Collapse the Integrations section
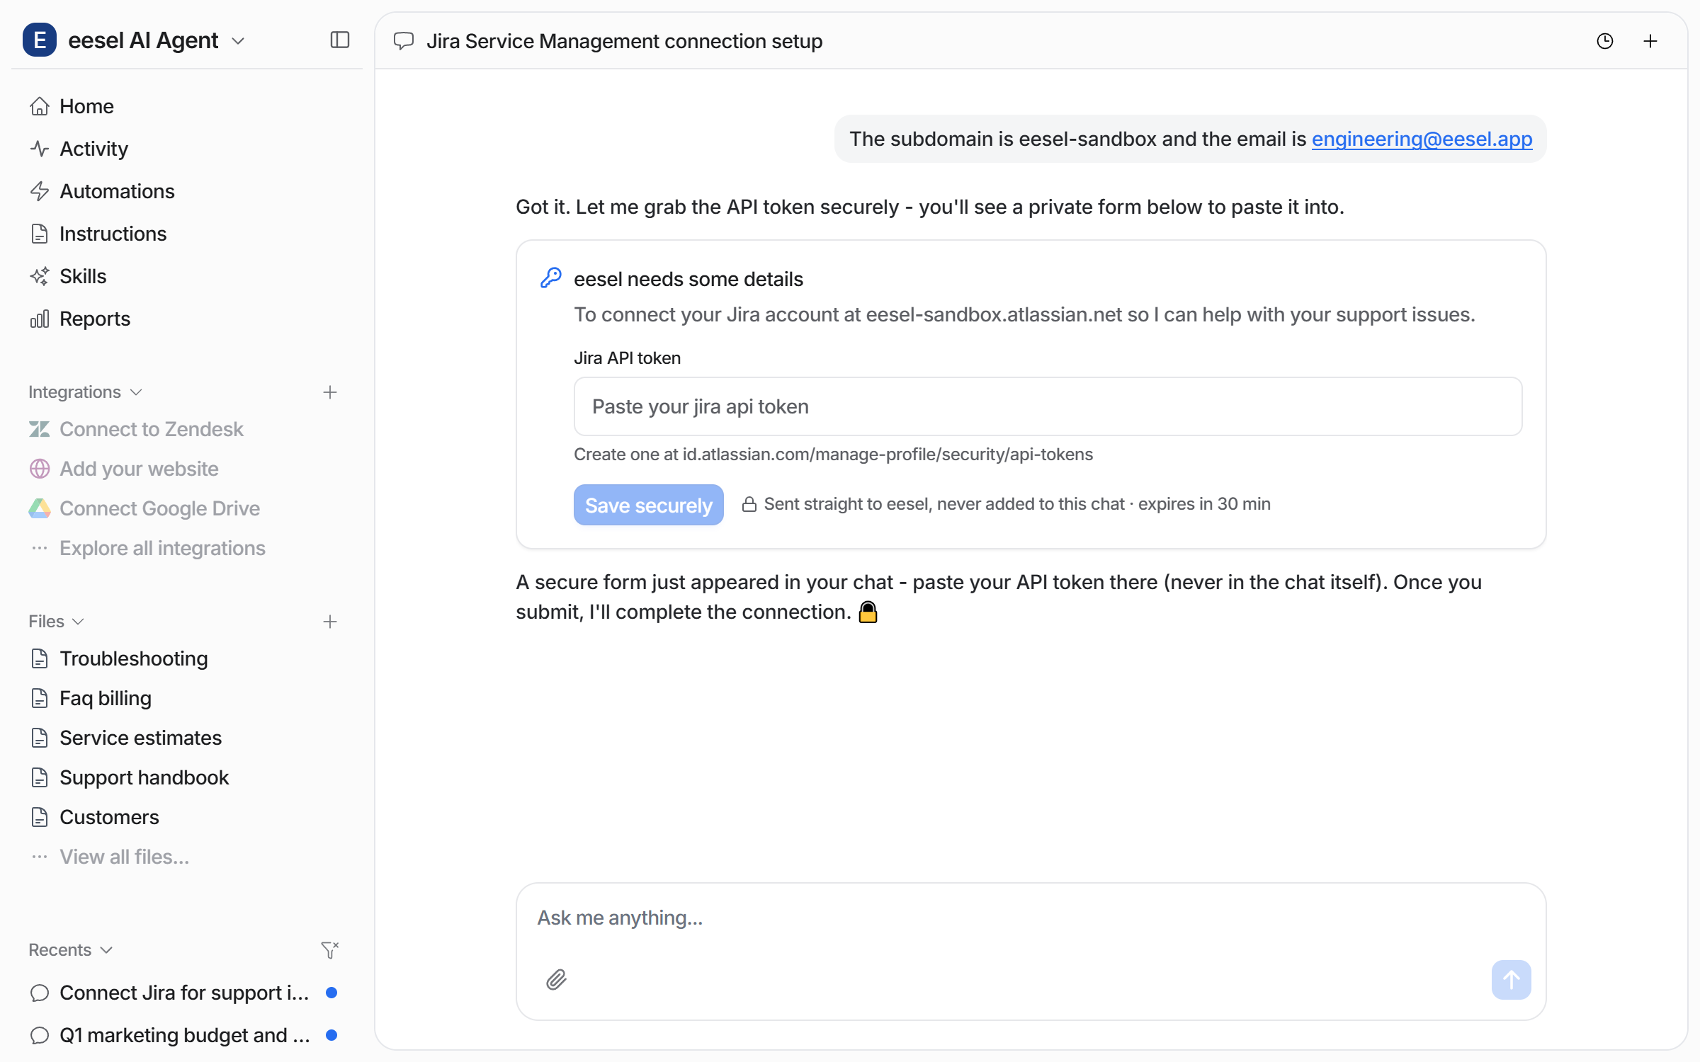The height and width of the screenshot is (1062, 1700). [85, 392]
